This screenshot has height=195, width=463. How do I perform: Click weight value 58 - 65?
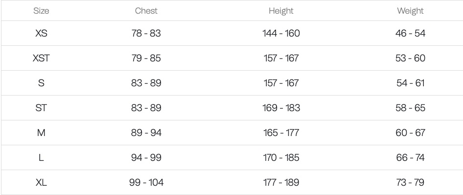click(410, 108)
